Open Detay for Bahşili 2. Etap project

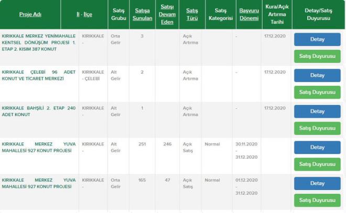tap(317, 111)
